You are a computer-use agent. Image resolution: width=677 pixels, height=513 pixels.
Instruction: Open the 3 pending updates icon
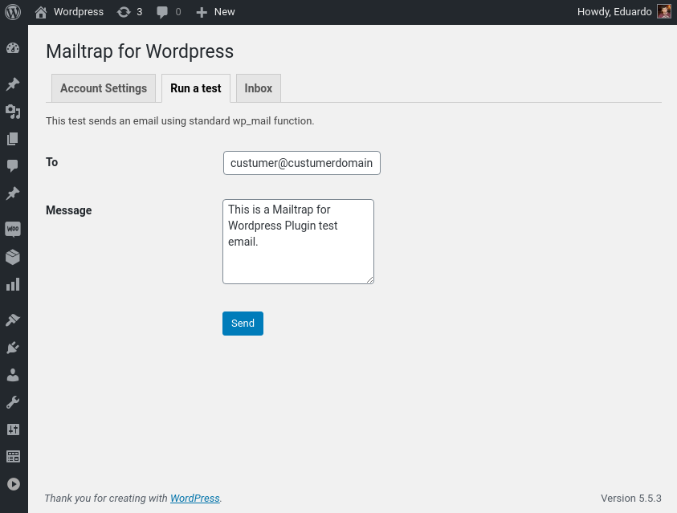(x=129, y=12)
